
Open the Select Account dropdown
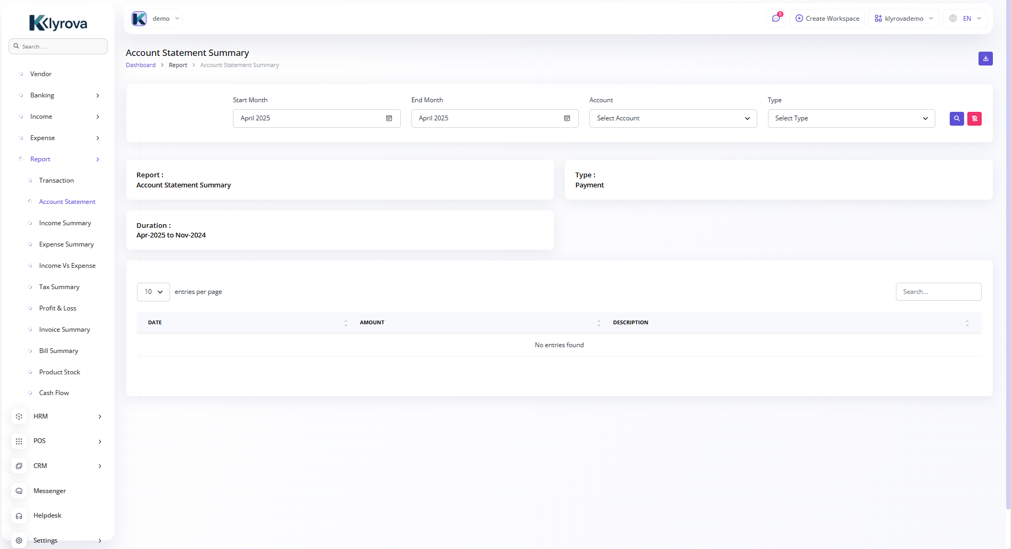pos(673,118)
